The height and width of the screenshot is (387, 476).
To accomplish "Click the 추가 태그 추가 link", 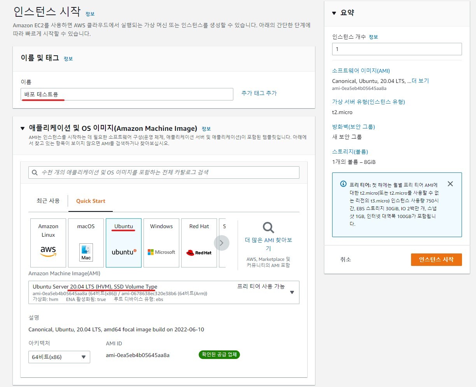I will click(259, 93).
